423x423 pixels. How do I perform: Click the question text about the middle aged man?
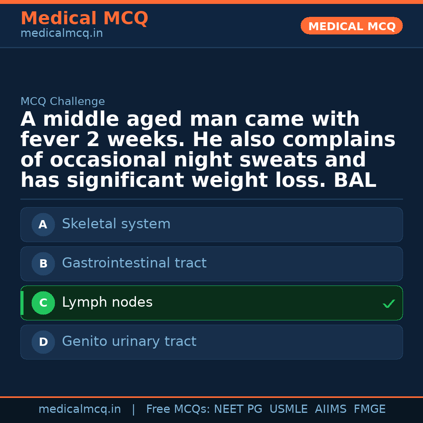click(208, 150)
